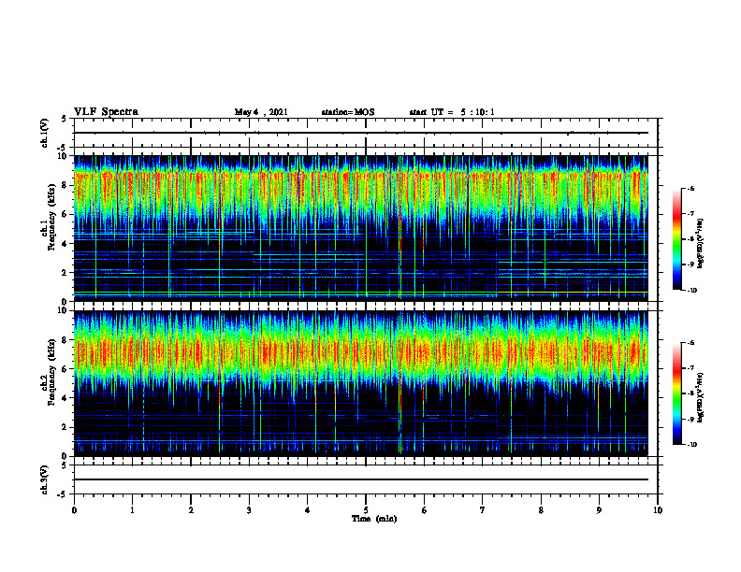Click time axis tick label '2'

(x=191, y=510)
